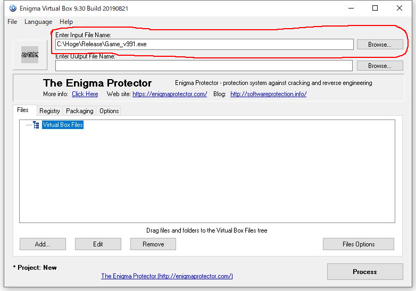416x291 pixels.
Task: Click the Add... button
Action: (x=43, y=244)
